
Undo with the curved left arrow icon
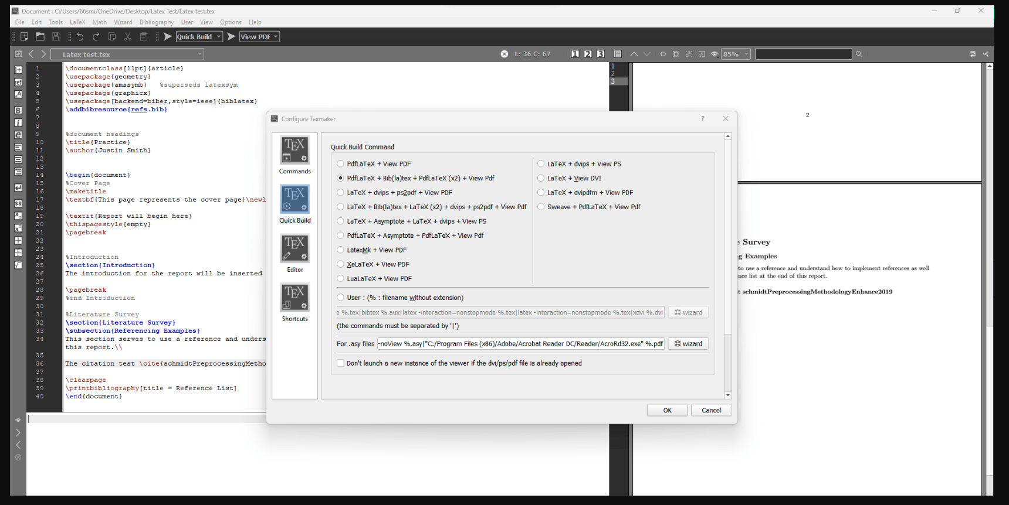(80, 36)
